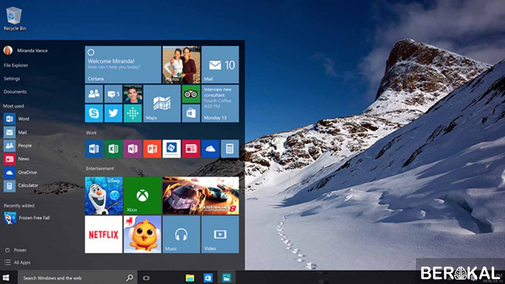505x284 pixels.
Task: Open the Recycle Bin desktop icon
Action: (14, 18)
